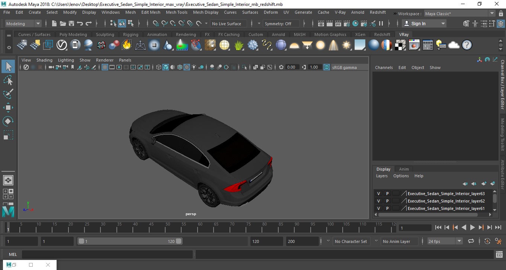The image size is (506, 270).
Task: Click the V-Ray fire shelf icon
Action: coord(127,45)
